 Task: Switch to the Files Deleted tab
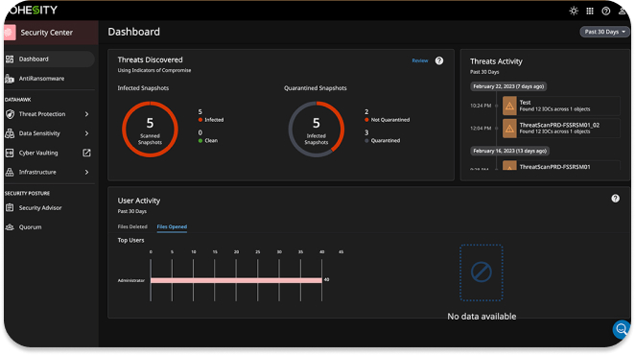132,226
